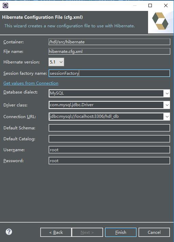Viewport: 174px width, 242px height.
Task: Click the help question mark icon
Action: coord(9,232)
